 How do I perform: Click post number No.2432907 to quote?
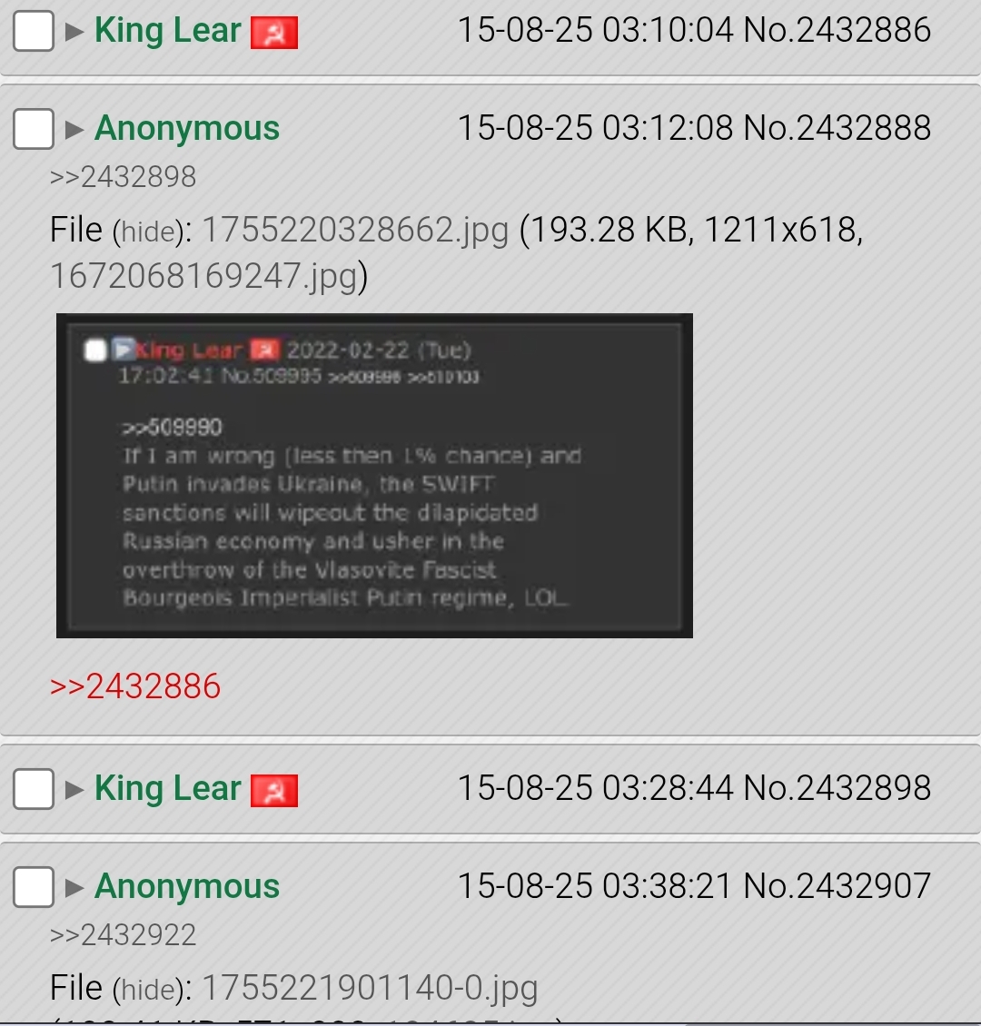click(x=837, y=886)
